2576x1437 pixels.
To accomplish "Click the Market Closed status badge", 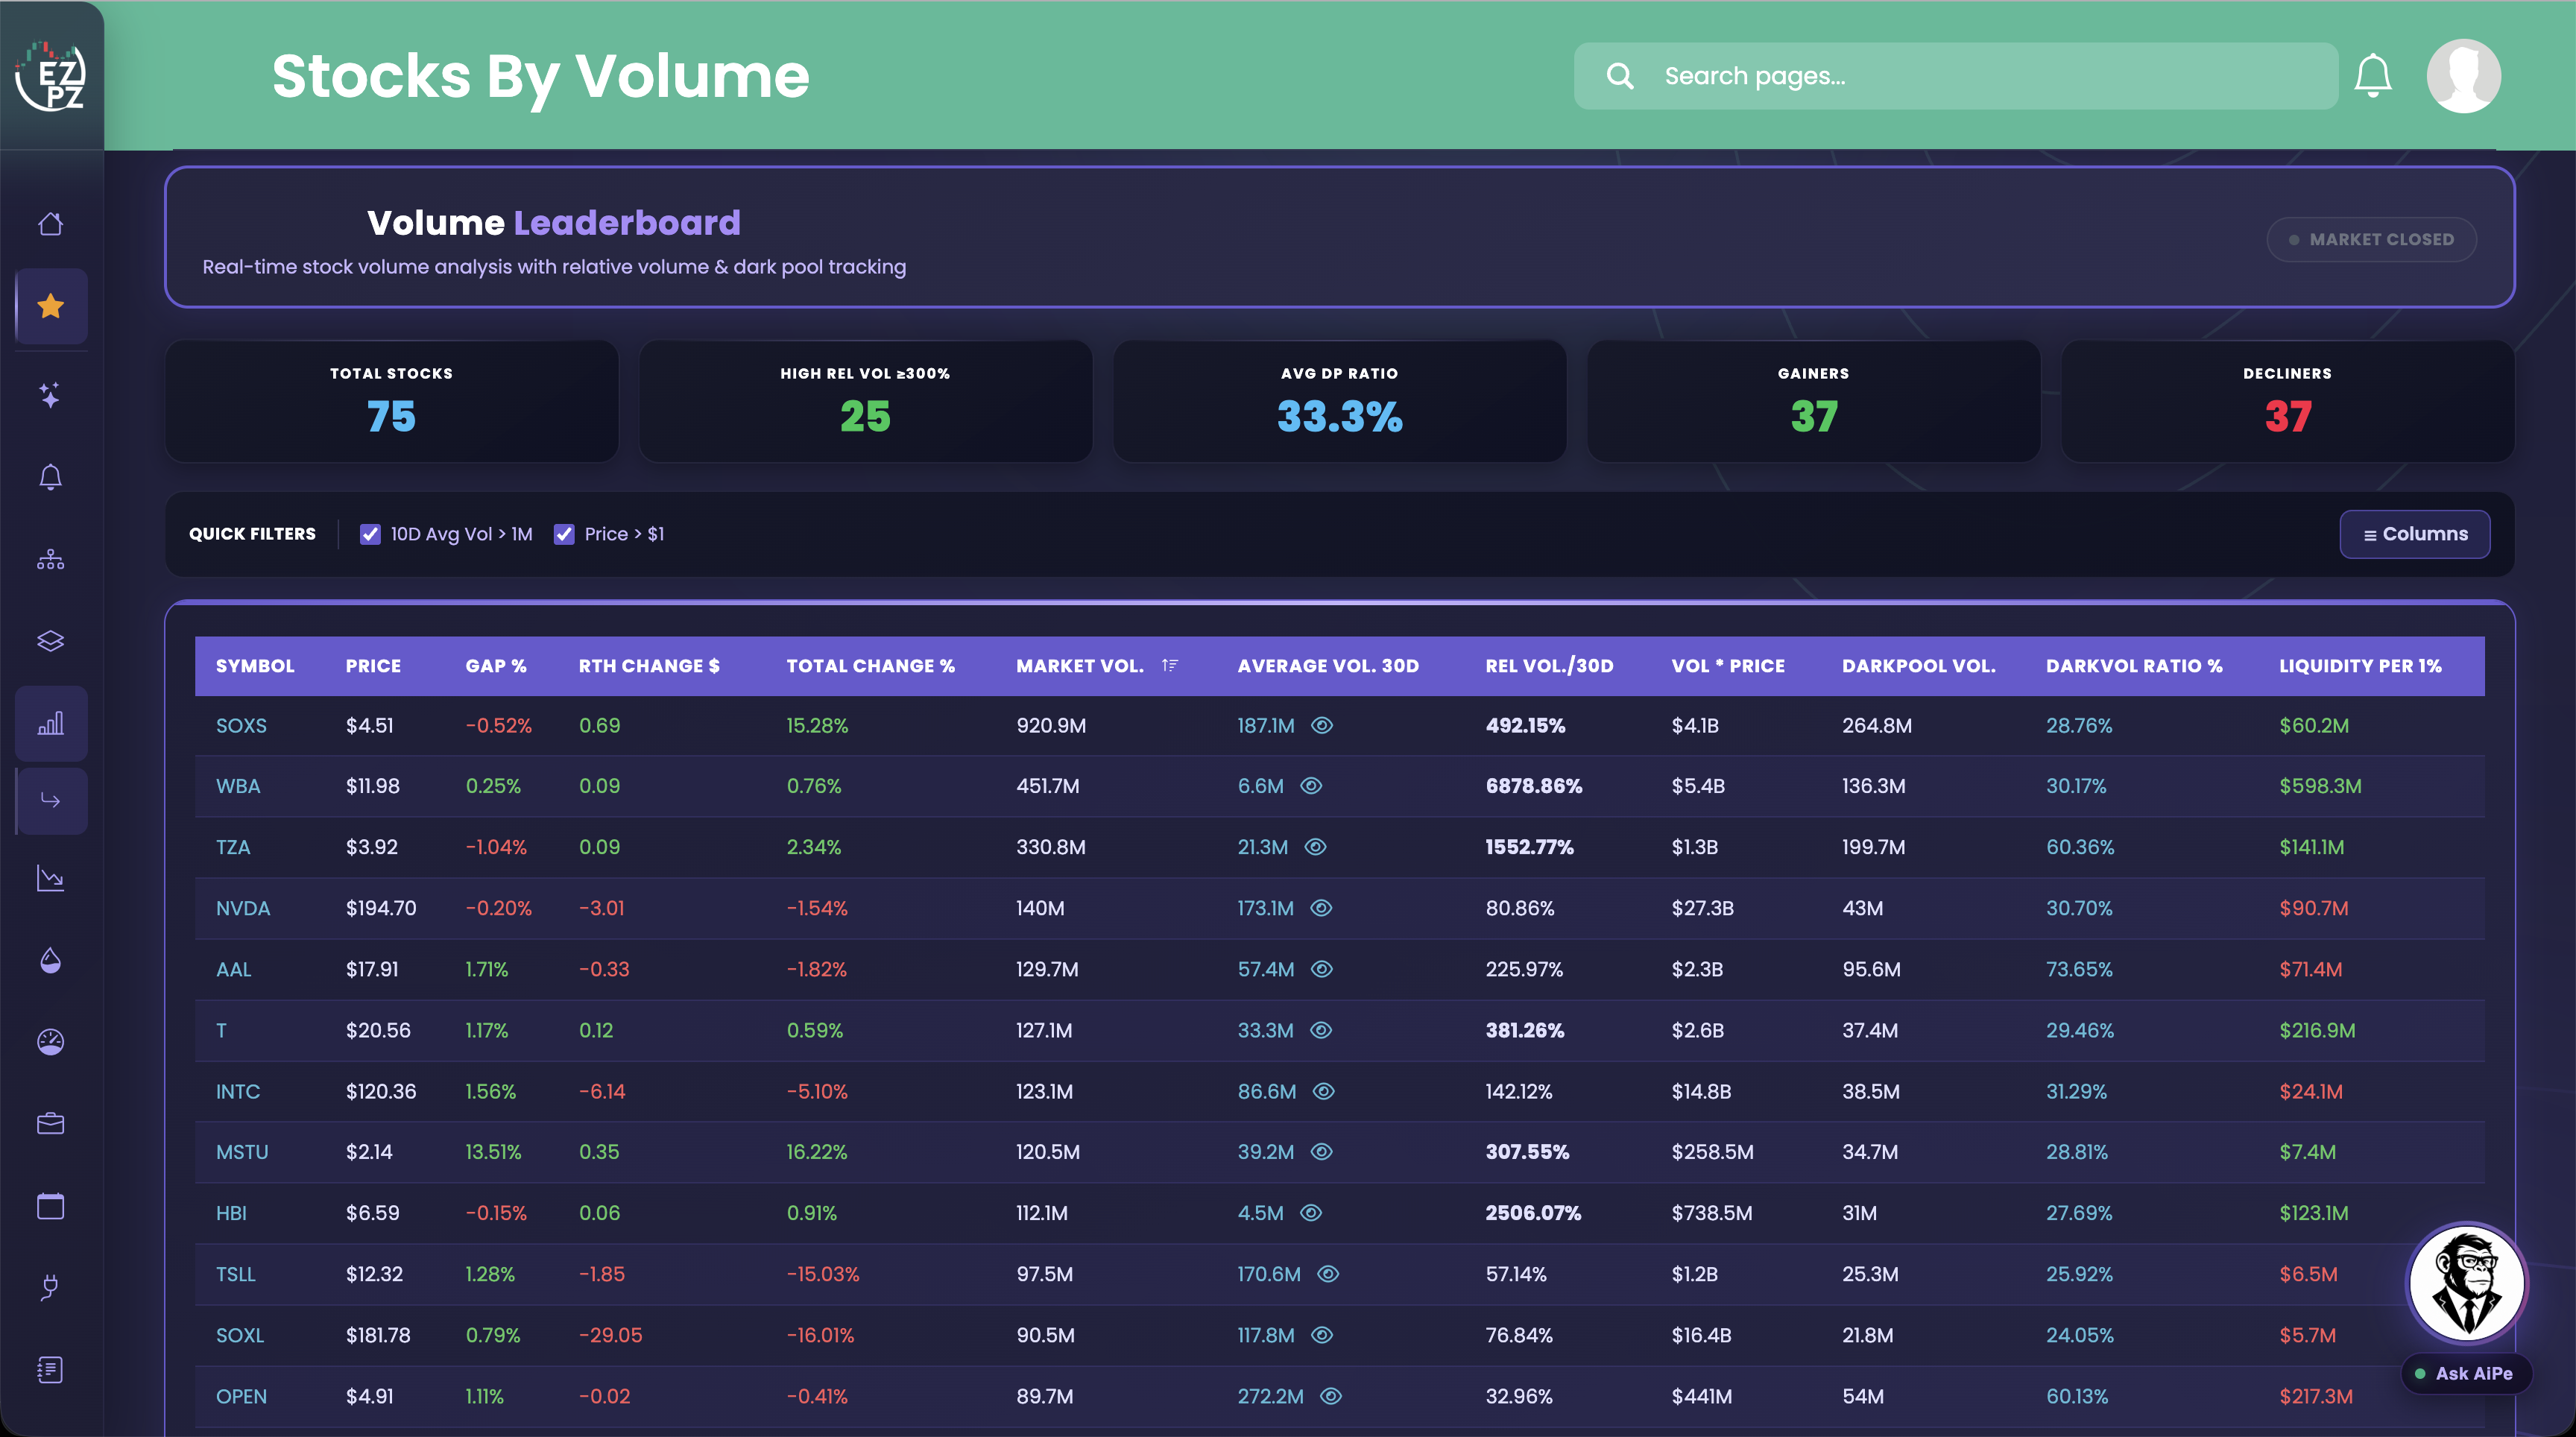I will (2371, 240).
